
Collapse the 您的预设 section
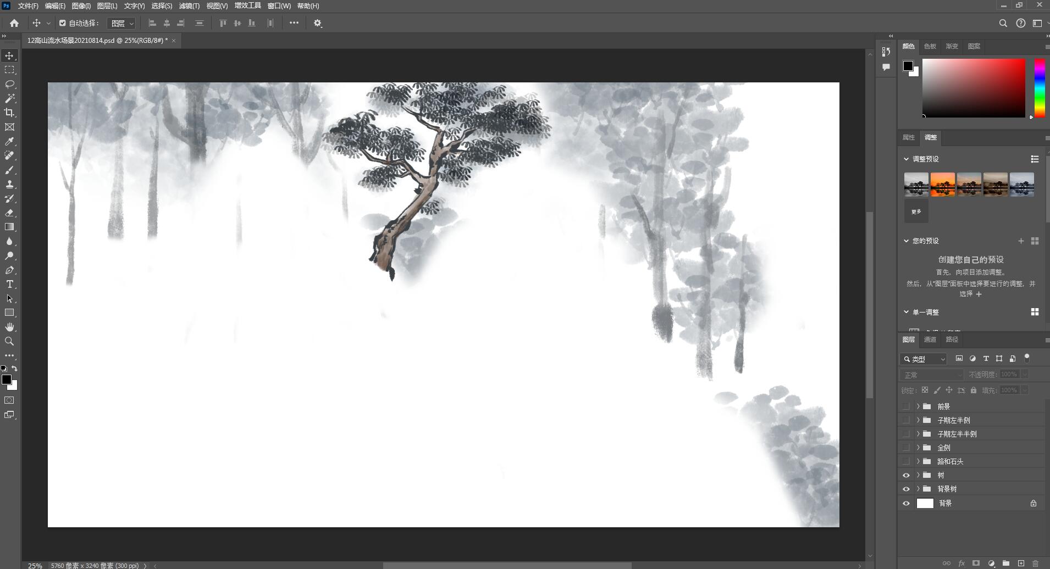[x=906, y=241]
